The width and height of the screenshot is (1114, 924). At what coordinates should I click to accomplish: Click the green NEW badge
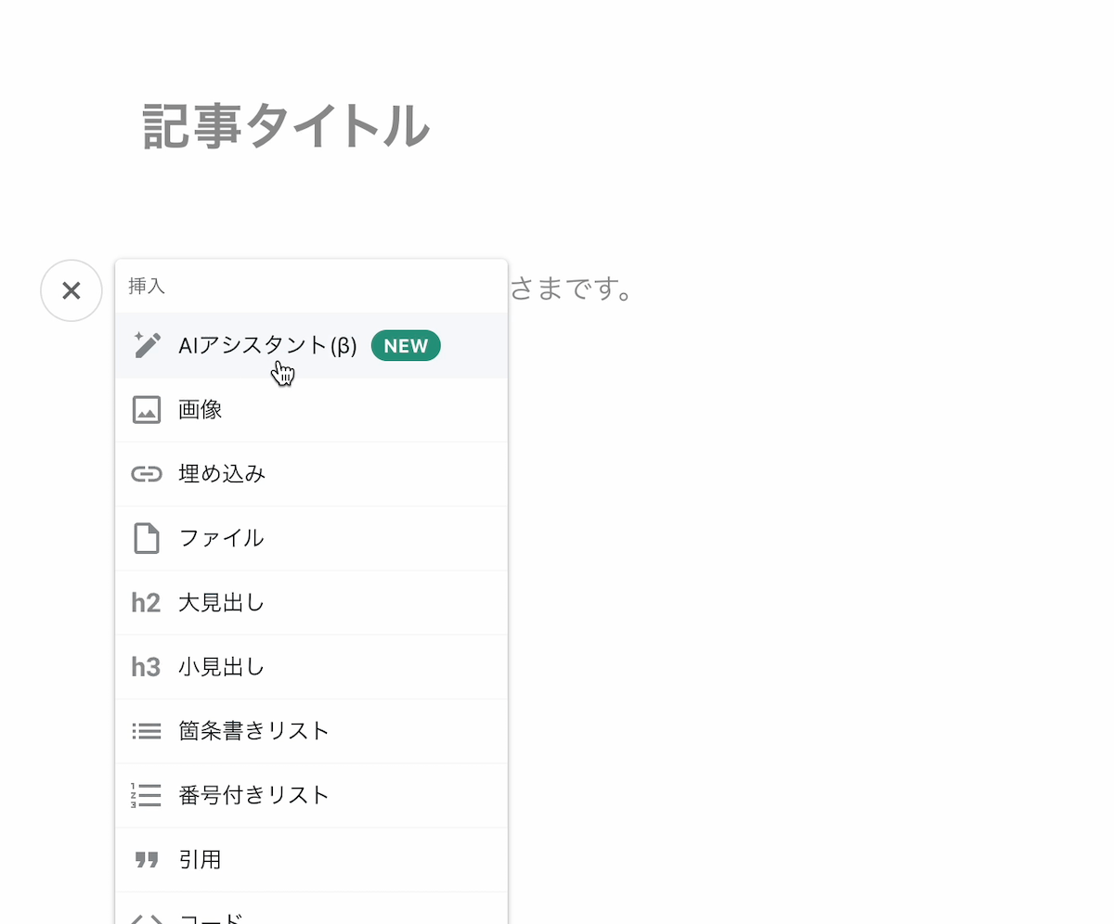click(406, 346)
